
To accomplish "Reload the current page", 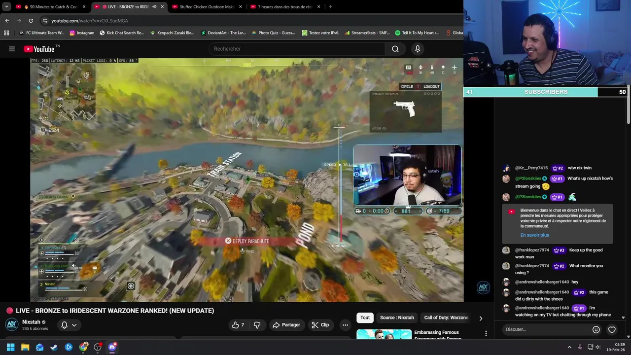I will pos(31,21).
